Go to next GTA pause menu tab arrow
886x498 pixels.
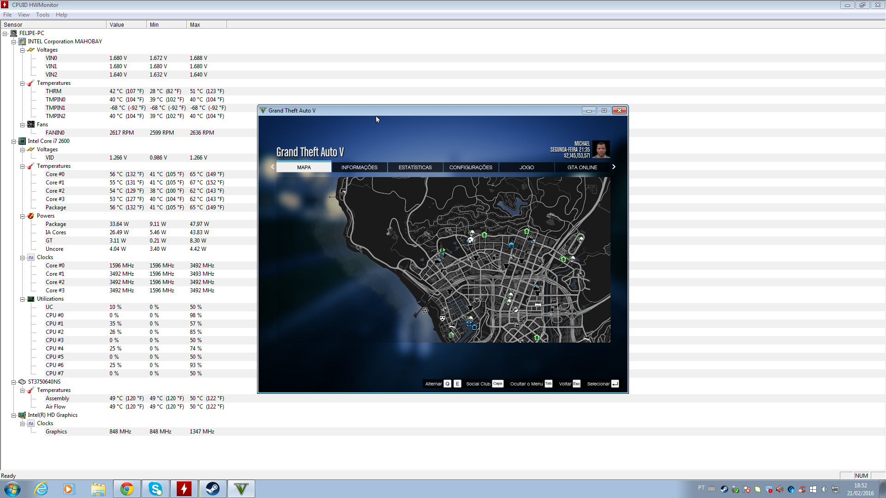[614, 167]
